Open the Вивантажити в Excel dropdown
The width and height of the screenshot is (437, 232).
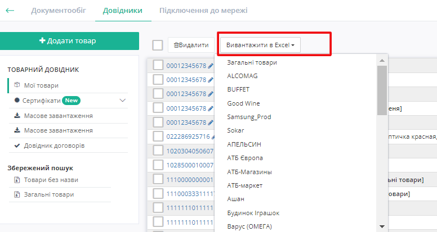pyautogui.click(x=260, y=45)
